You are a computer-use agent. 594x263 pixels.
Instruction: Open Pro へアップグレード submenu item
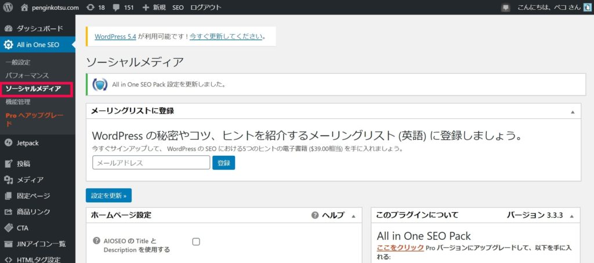35,119
